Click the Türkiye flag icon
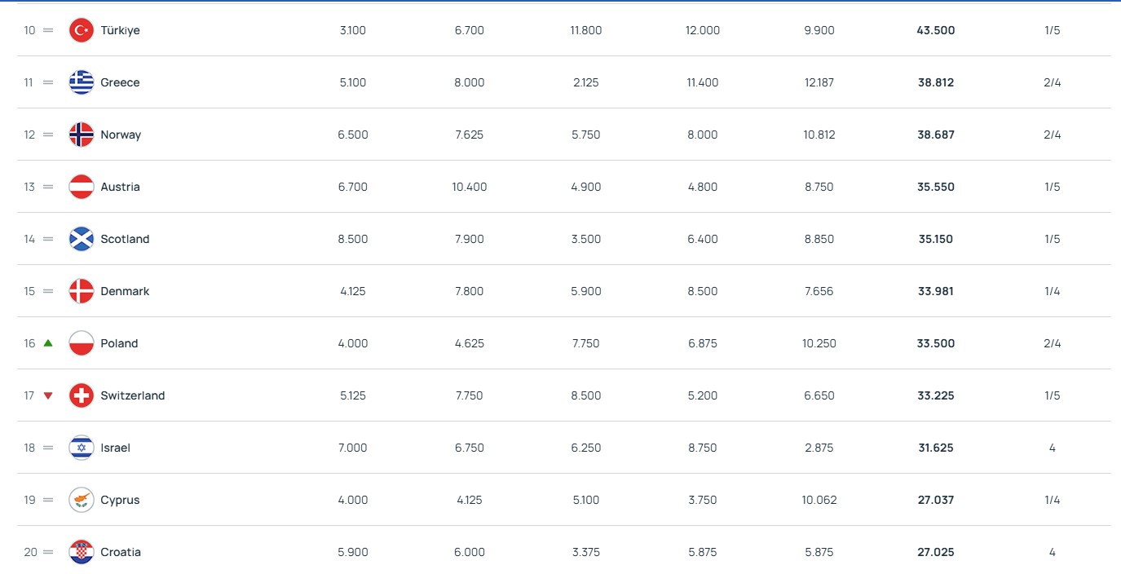 click(82, 30)
